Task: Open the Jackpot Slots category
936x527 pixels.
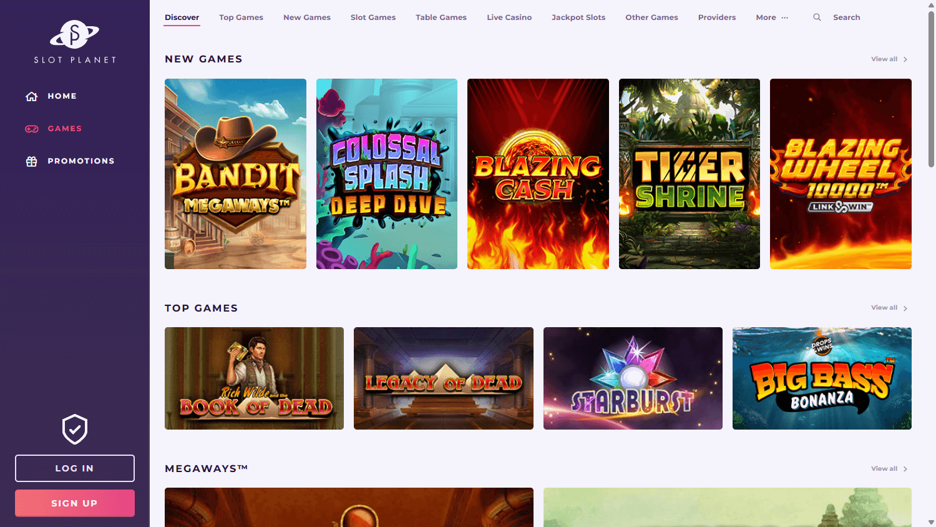Action: pyautogui.click(x=578, y=17)
